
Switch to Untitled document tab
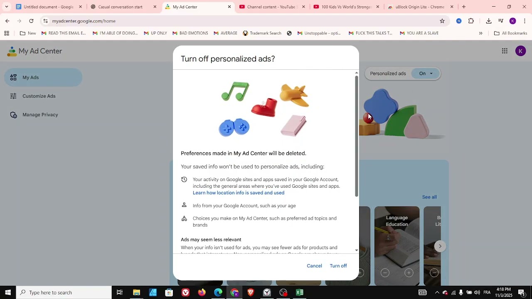(x=48, y=7)
